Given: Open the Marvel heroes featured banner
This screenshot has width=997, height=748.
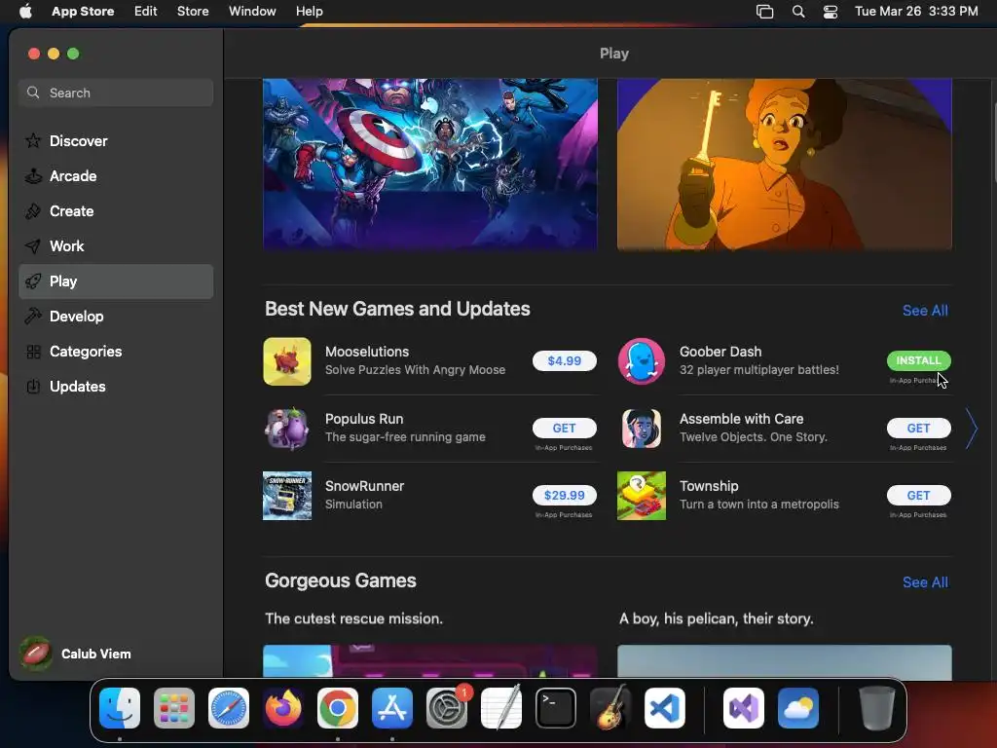Looking at the screenshot, I should [x=429, y=164].
